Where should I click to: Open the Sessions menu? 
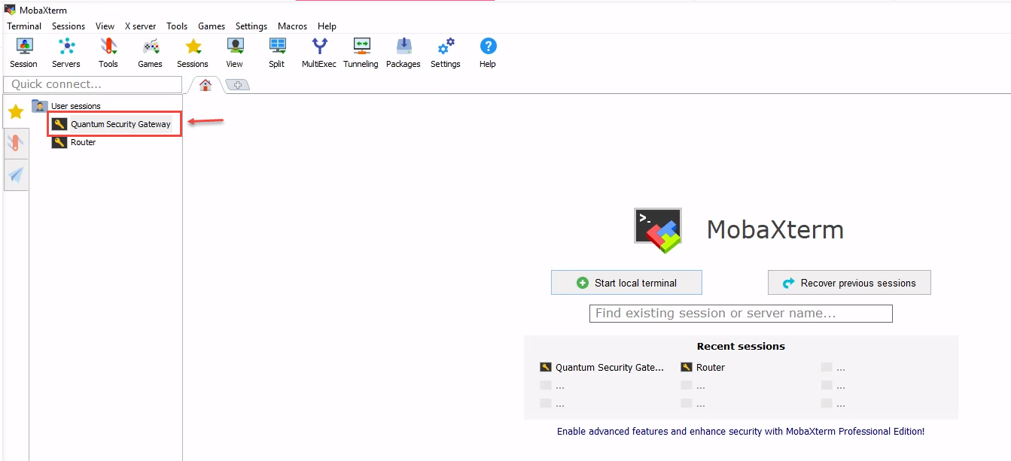pyautogui.click(x=69, y=26)
